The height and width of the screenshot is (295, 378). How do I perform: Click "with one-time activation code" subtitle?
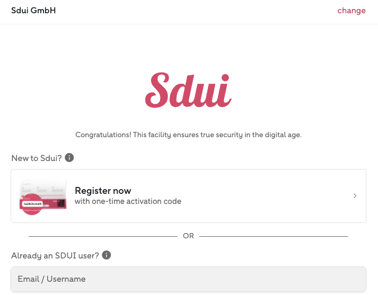128,201
